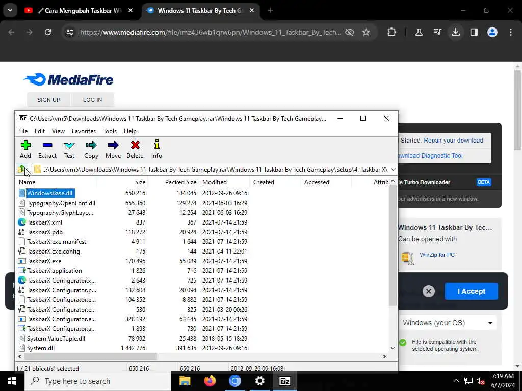The image size is (522, 391).
Task: Open the View menu in 7-Zip
Action: pyautogui.click(x=58, y=131)
